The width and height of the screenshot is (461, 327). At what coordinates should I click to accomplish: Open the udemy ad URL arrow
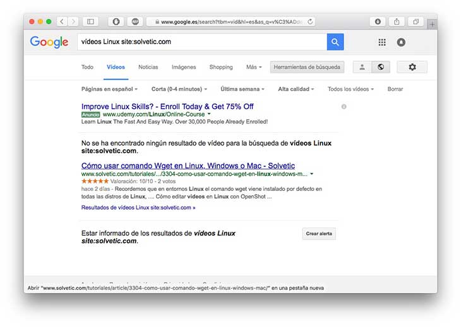[x=209, y=114]
